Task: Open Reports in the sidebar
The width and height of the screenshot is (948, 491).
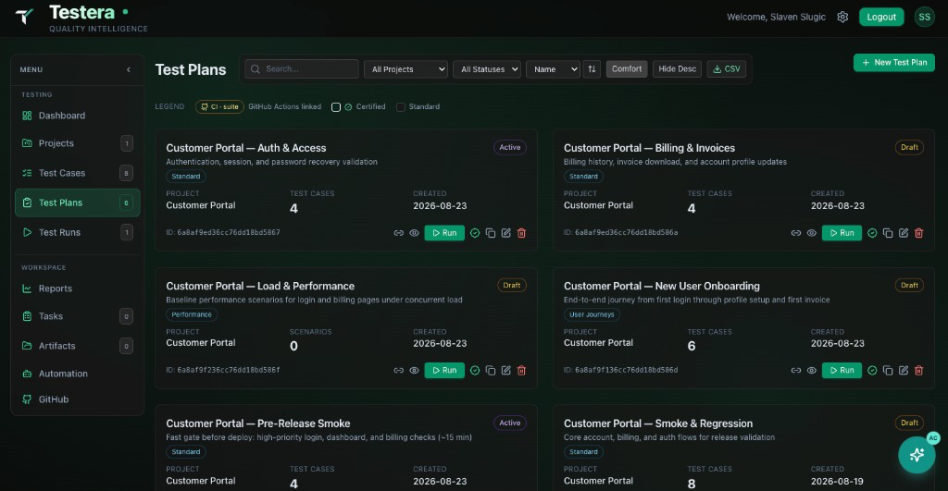Action: [x=78, y=288]
